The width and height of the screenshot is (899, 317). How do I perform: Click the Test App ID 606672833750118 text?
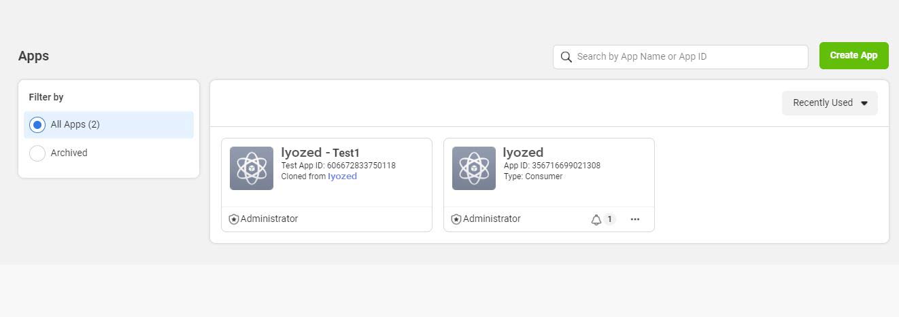point(338,166)
